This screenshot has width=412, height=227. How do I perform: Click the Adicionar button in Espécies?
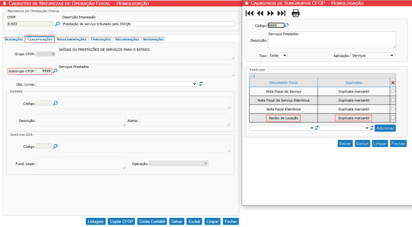[385, 128]
